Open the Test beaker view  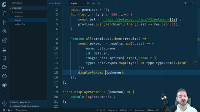(4, 49)
